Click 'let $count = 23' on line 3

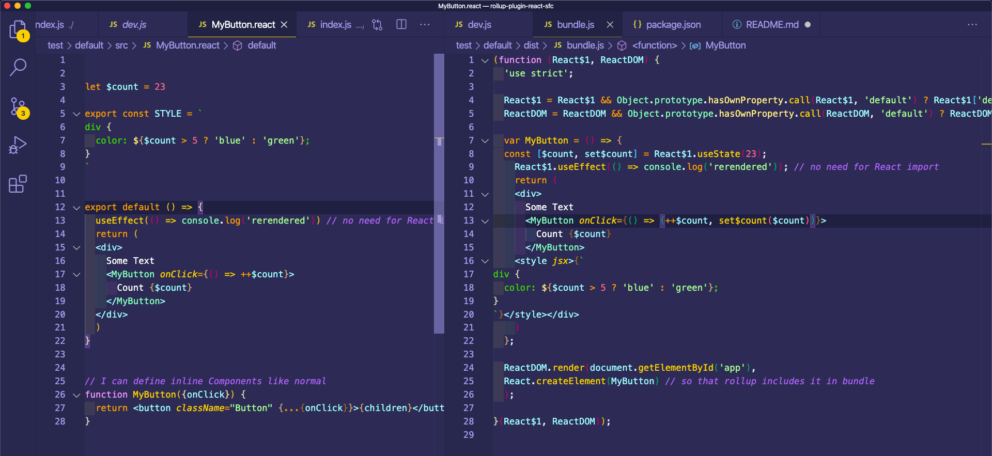125,87
